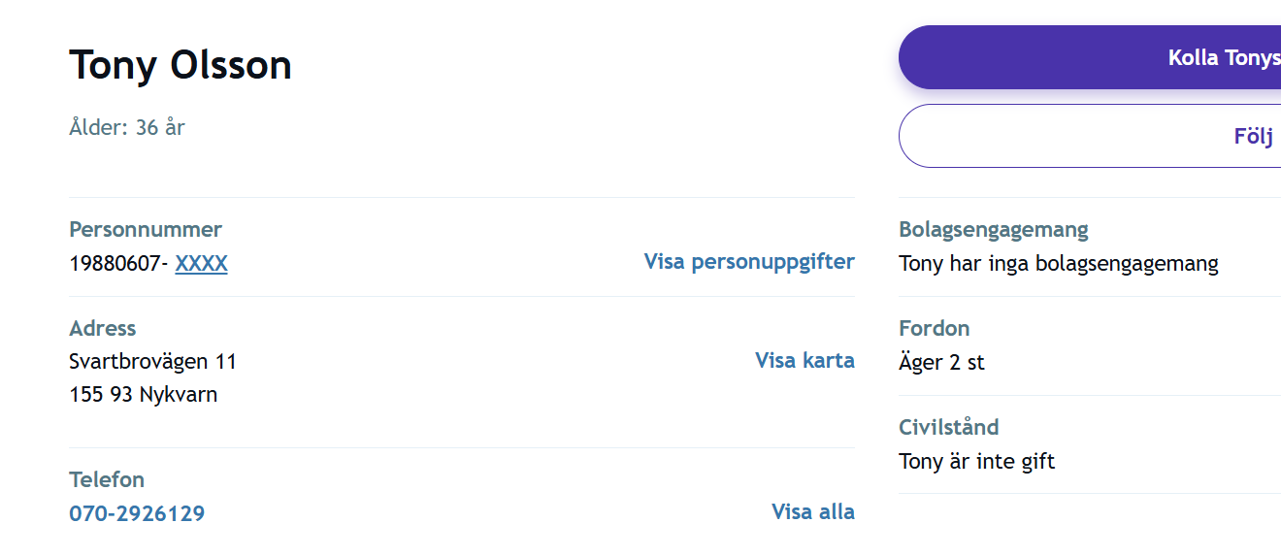The image size is (1281, 556).
Task: Click the Tony är inte gift text
Action: [x=976, y=461]
